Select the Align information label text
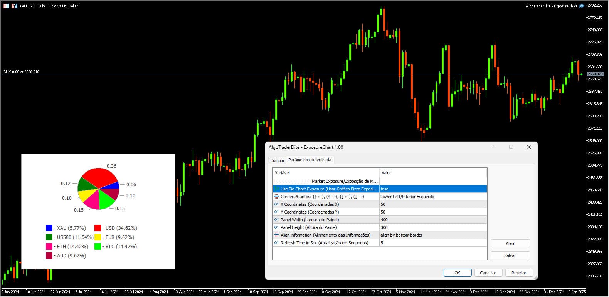 pyautogui.click(x=325, y=235)
